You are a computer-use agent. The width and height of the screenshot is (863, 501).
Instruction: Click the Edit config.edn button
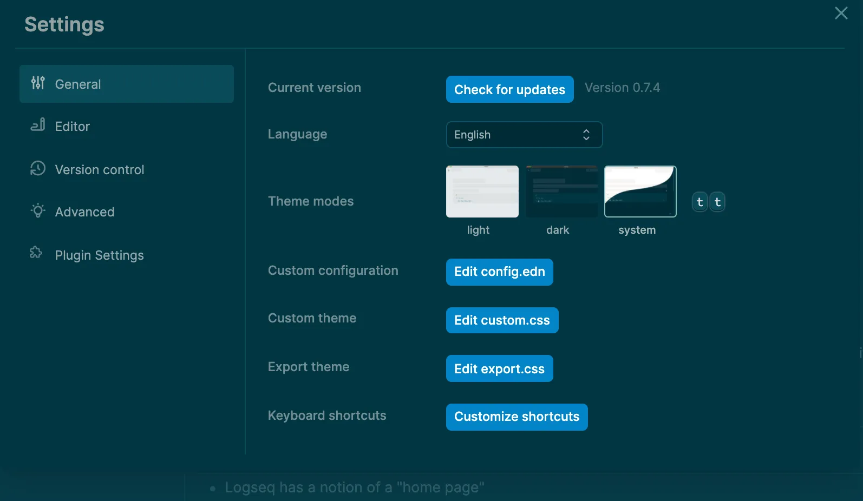499,272
